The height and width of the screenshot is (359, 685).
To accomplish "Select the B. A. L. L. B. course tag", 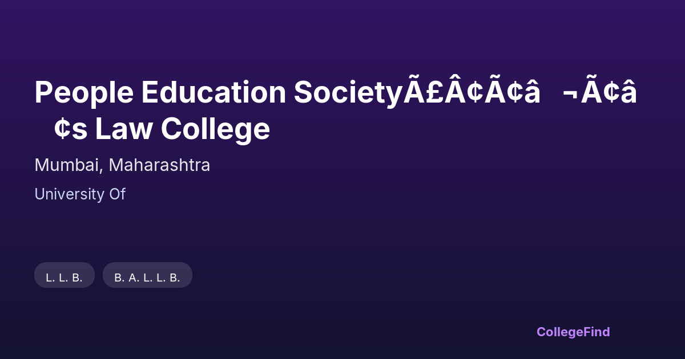I will (147, 278).
